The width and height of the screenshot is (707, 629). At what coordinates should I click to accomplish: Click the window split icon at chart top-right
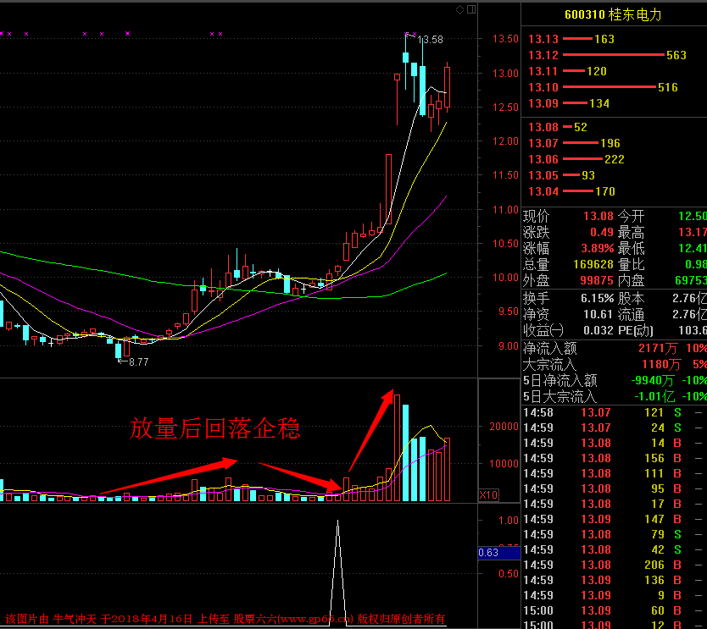pos(471,9)
